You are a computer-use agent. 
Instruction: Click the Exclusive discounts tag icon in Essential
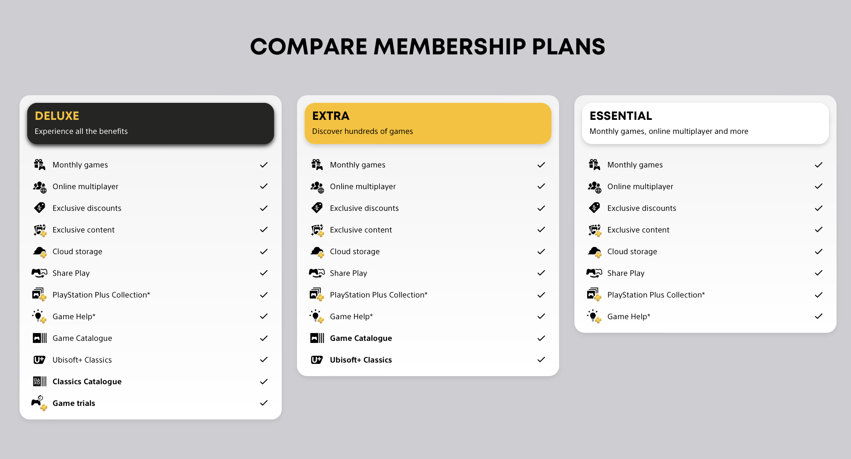(x=594, y=208)
